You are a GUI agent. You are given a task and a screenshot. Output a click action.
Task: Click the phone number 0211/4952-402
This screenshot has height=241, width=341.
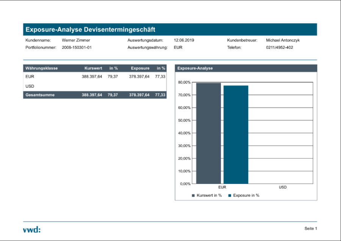coord(279,48)
